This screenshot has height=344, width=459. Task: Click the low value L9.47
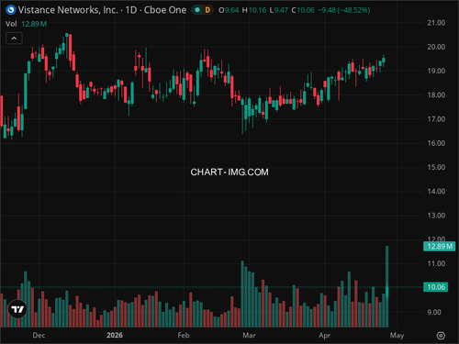click(x=279, y=10)
